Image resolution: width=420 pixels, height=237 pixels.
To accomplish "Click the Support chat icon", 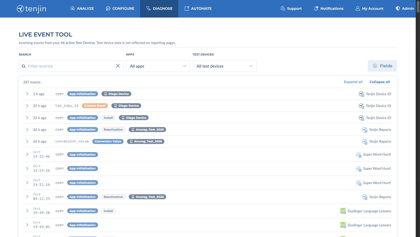I will [x=283, y=9].
